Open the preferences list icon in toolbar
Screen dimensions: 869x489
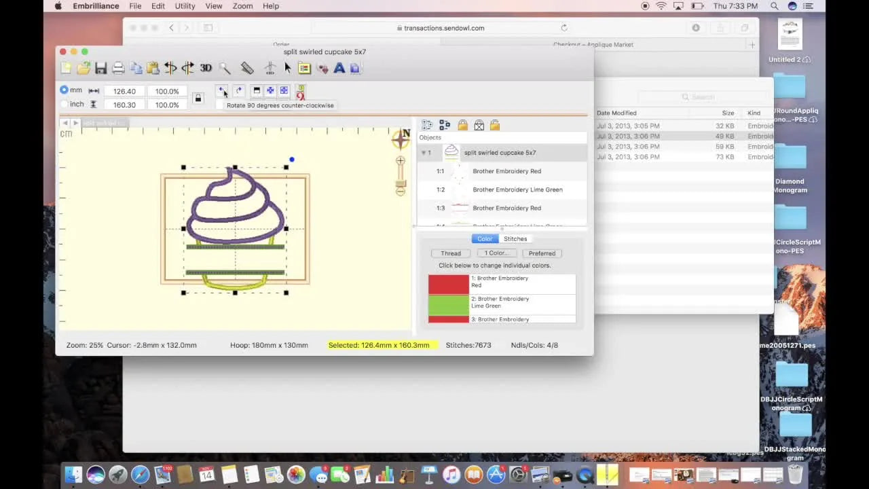point(304,68)
